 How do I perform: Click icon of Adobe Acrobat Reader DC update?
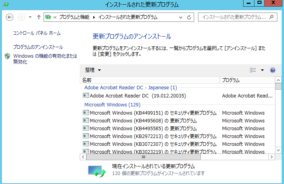coord(86,95)
